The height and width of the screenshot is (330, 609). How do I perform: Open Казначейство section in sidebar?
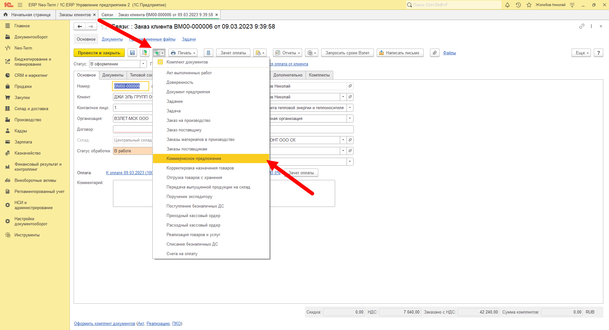(x=28, y=153)
